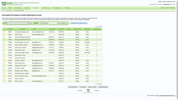Click the magnifier search options icon

point(4,23)
